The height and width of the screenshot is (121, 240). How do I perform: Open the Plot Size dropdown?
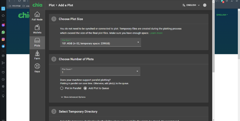[x=100, y=42]
